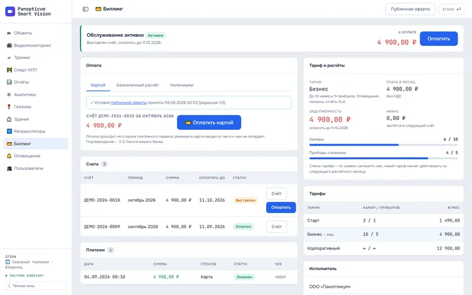Click Оплачен badge in ДЕМО-2026-0009 row
This screenshot has height=295, width=472.
click(x=243, y=227)
